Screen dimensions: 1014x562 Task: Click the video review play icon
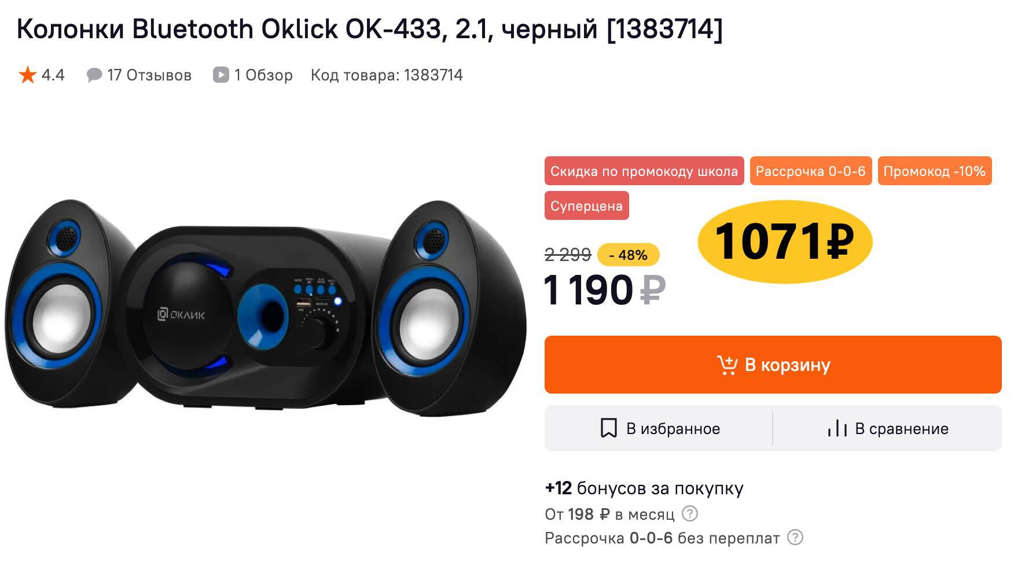221,75
